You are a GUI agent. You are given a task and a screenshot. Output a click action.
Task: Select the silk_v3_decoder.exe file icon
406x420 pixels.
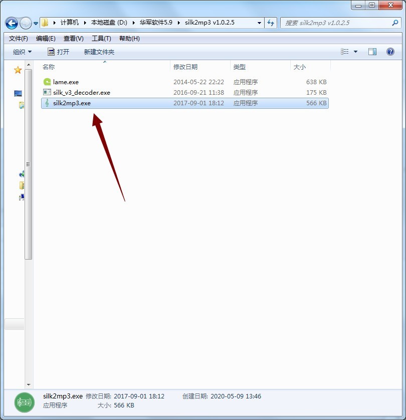tap(47, 92)
